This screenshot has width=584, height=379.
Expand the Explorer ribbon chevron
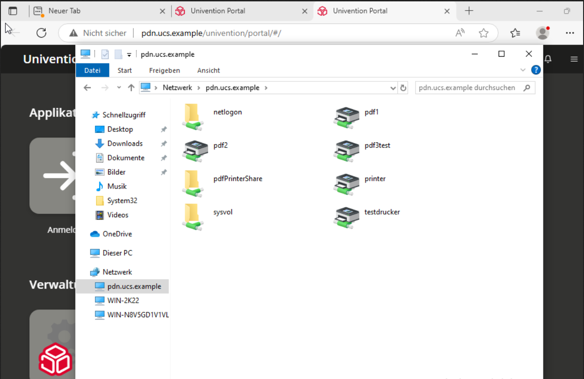(x=523, y=70)
